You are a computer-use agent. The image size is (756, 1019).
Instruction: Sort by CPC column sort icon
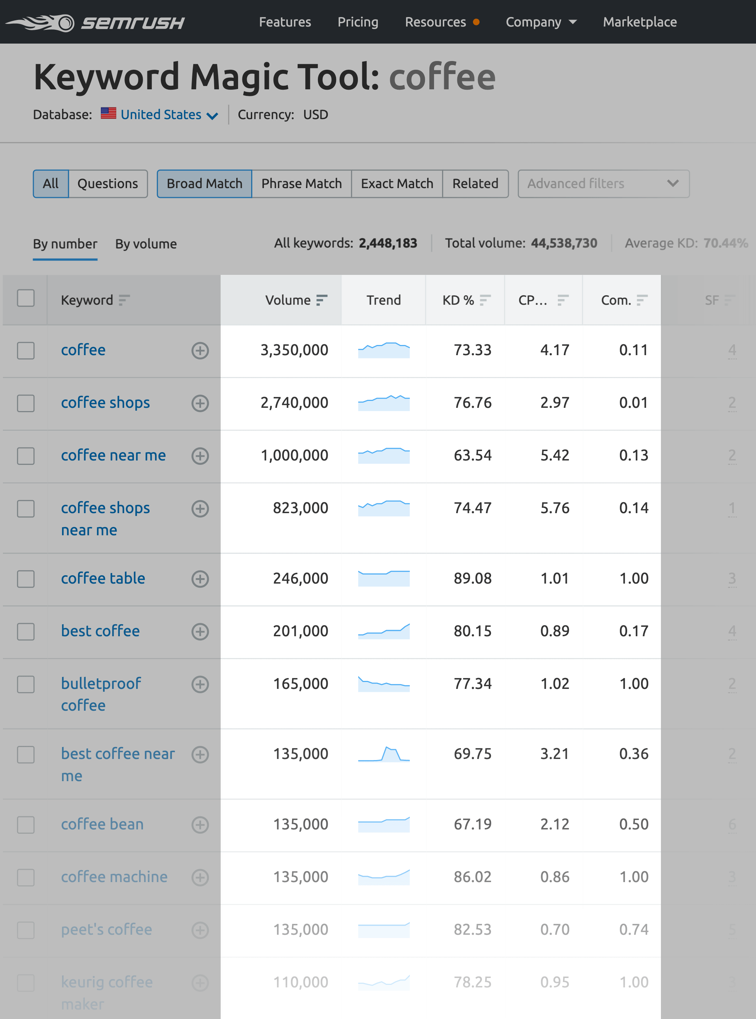click(x=563, y=300)
